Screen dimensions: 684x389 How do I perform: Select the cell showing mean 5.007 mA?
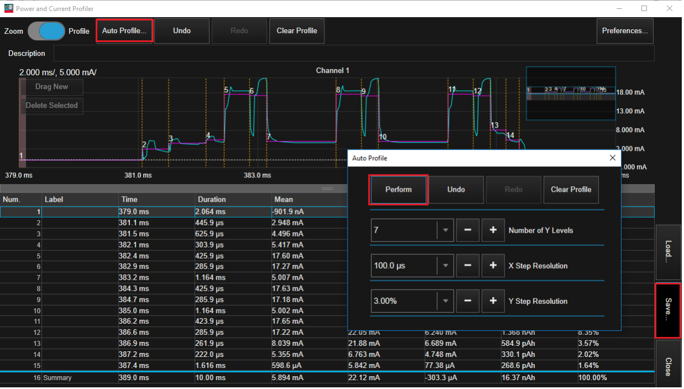click(309, 277)
